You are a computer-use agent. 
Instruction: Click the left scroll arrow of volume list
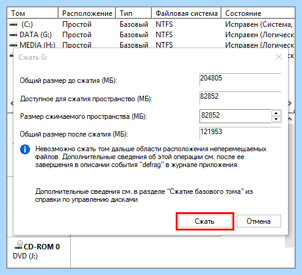pyautogui.click(x=12, y=103)
